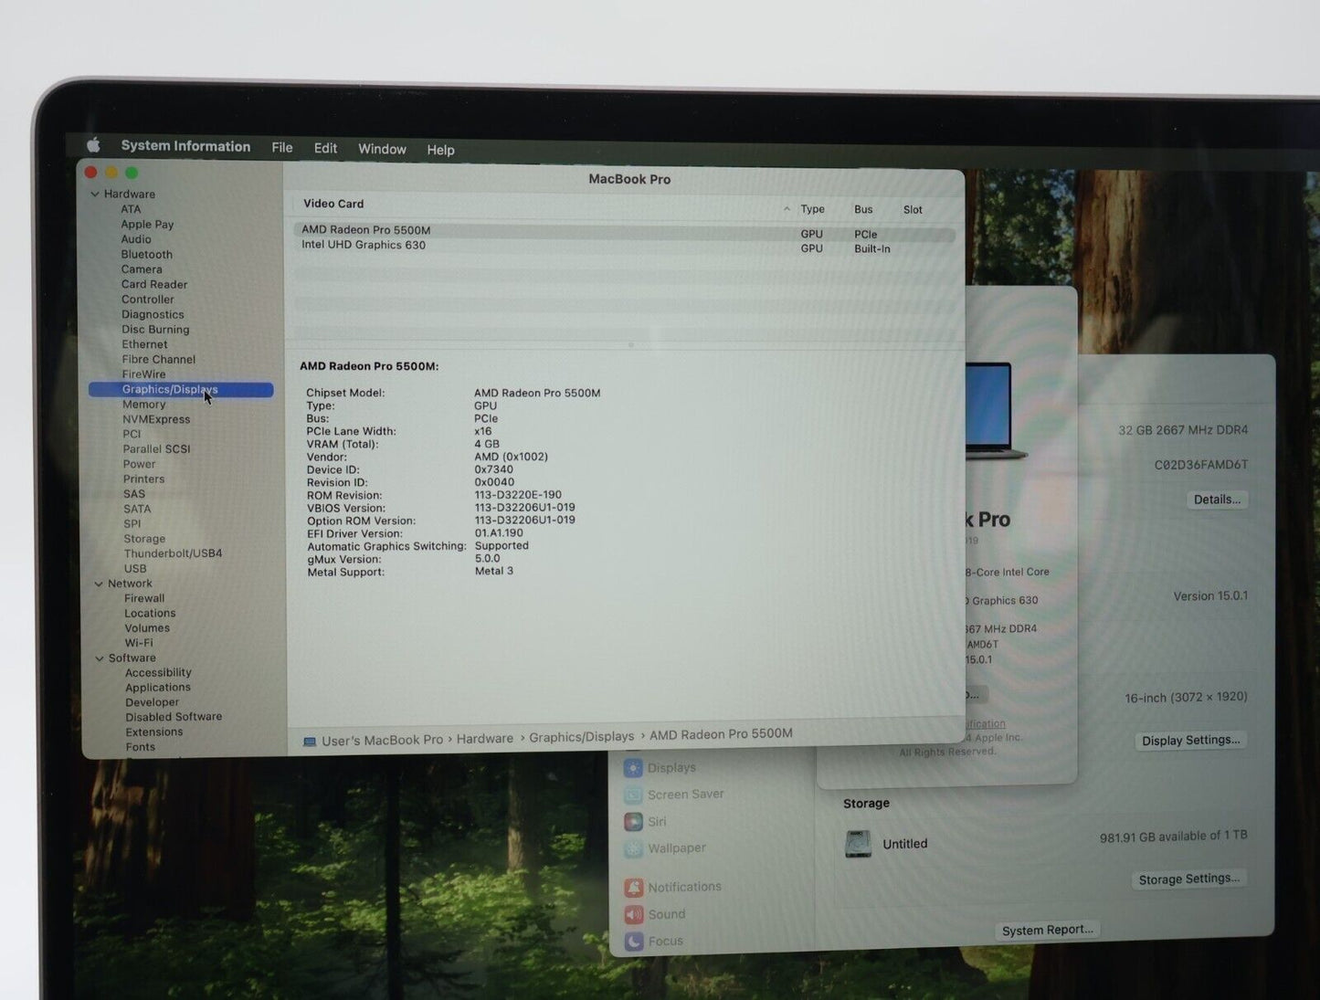The width and height of the screenshot is (1320, 1000).
Task: Select Accessibility under Software
Action: click(158, 673)
